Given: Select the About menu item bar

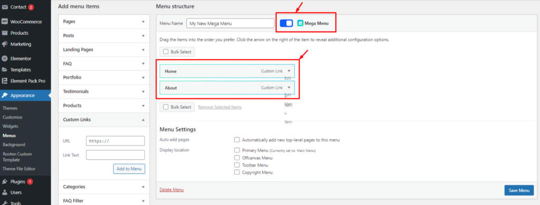Looking at the screenshot, I should pos(227,88).
